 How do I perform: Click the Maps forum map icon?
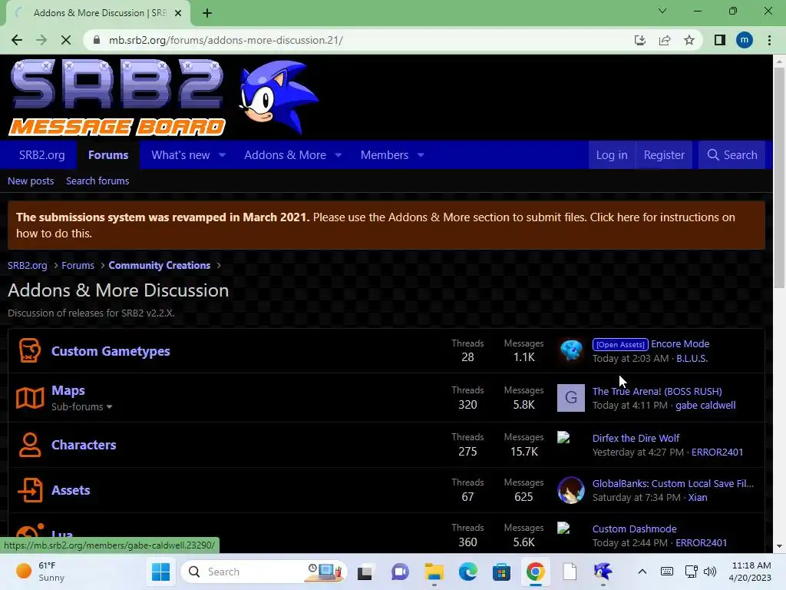pyautogui.click(x=30, y=398)
